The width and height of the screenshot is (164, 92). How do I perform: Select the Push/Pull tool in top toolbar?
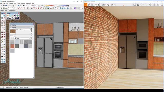[x=32, y=8]
